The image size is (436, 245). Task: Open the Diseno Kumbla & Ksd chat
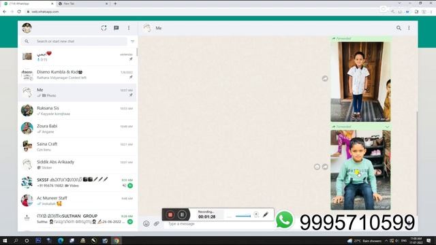pyautogui.click(x=77, y=74)
